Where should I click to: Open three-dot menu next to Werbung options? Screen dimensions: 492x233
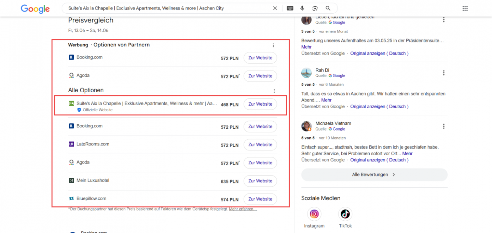pyautogui.click(x=273, y=45)
